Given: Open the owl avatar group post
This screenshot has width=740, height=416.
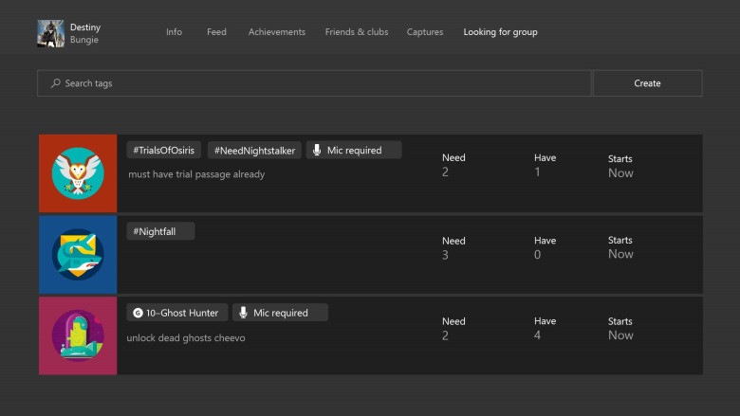Looking at the screenshot, I should [78, 173].
